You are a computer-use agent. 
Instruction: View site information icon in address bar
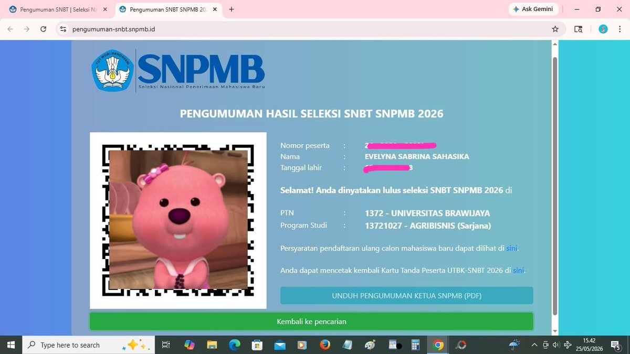point(64,29)
